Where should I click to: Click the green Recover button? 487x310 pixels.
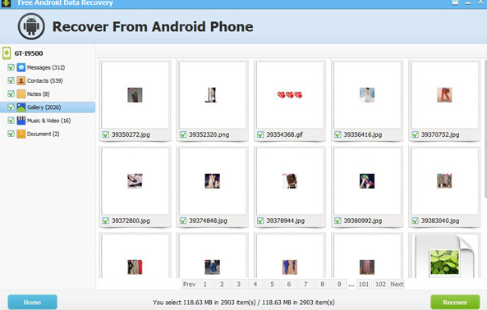click(x=455, y=302)
